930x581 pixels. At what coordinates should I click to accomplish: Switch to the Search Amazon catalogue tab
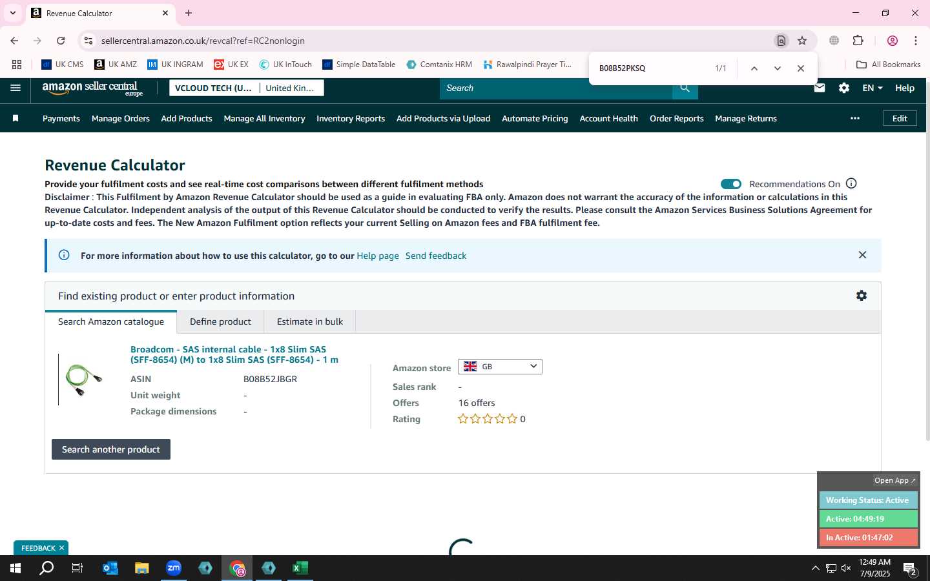point(111,321)
